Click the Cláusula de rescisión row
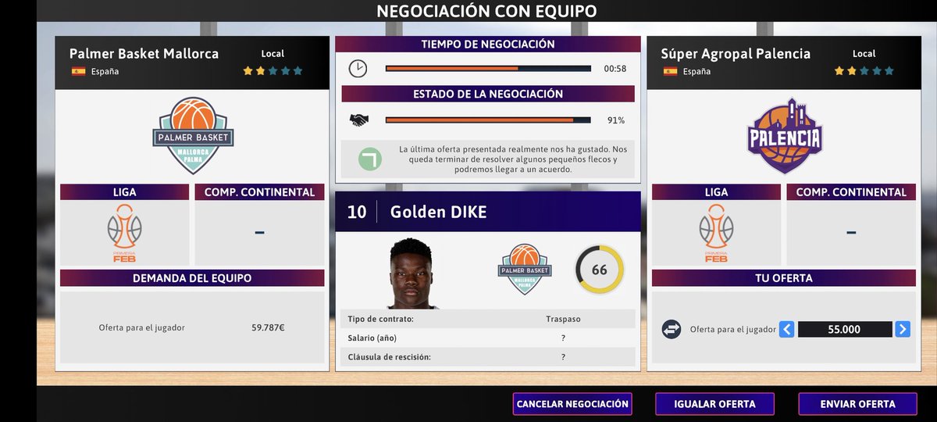 pos(488,358)
